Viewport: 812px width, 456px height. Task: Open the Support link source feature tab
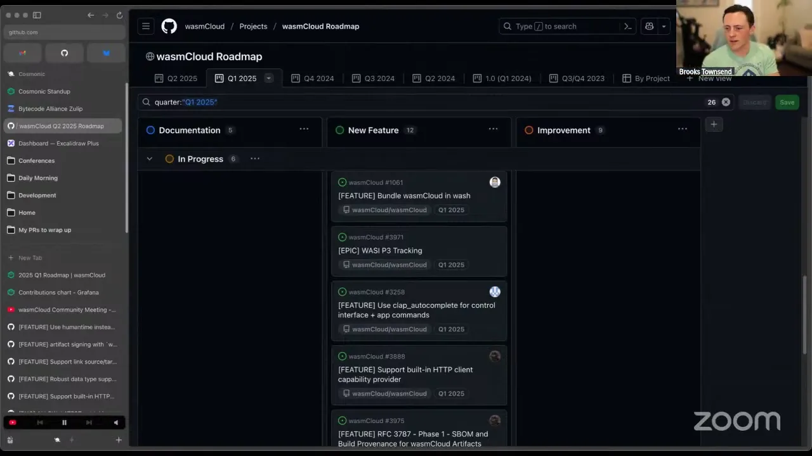63,362
